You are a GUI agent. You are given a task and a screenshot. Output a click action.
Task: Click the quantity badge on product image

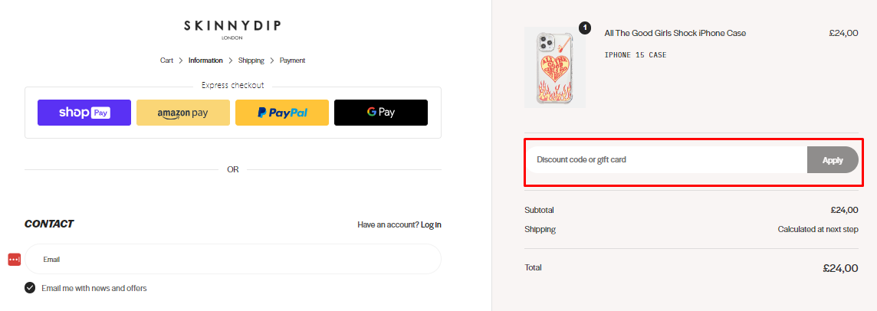tap(584, 28)
